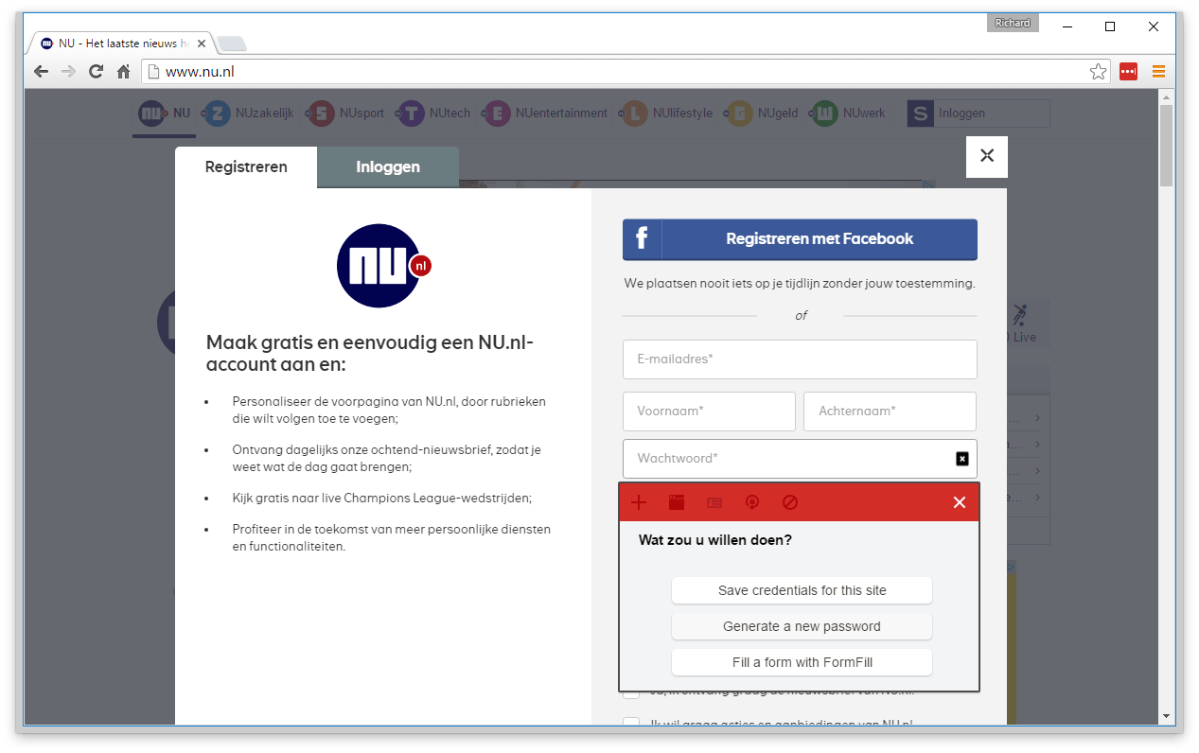Close the red password manager popup
This screenshot has height=753, width=1199.
[960, 502]
